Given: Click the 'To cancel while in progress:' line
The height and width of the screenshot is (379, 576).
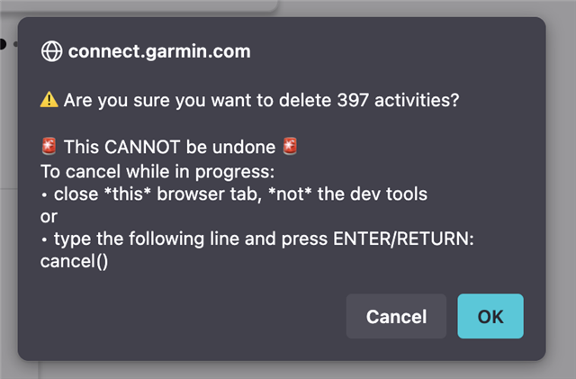Looking at the screenshot, I should (x=157, y=172).
